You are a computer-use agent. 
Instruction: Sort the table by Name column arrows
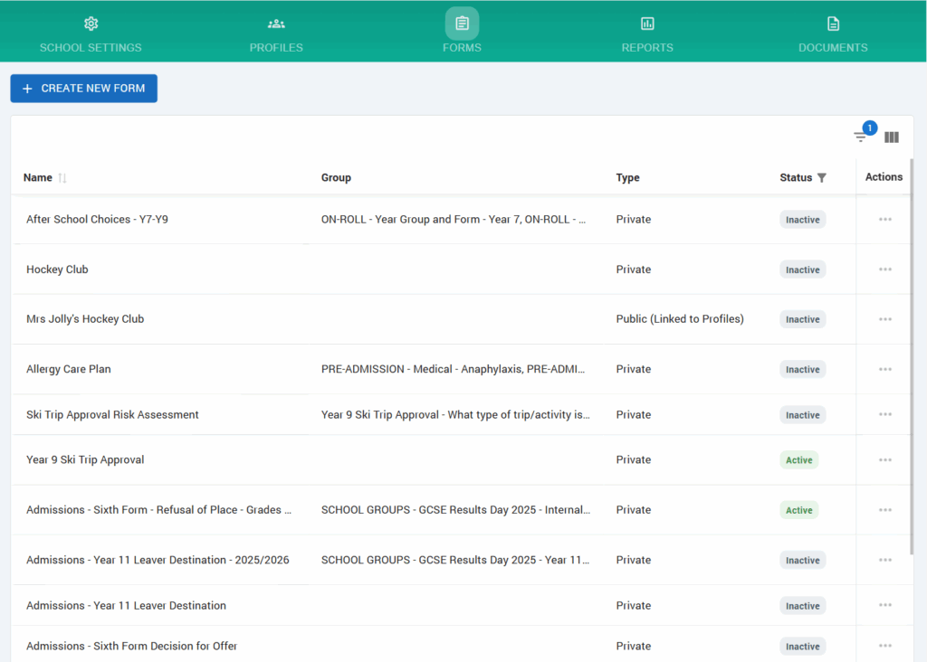pyautogui.click(x=62, y=178)
